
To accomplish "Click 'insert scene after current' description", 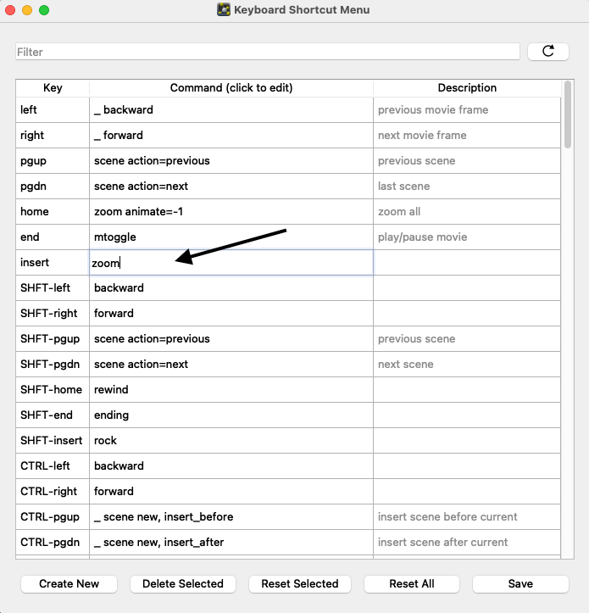I will click(x=467, y=542).
